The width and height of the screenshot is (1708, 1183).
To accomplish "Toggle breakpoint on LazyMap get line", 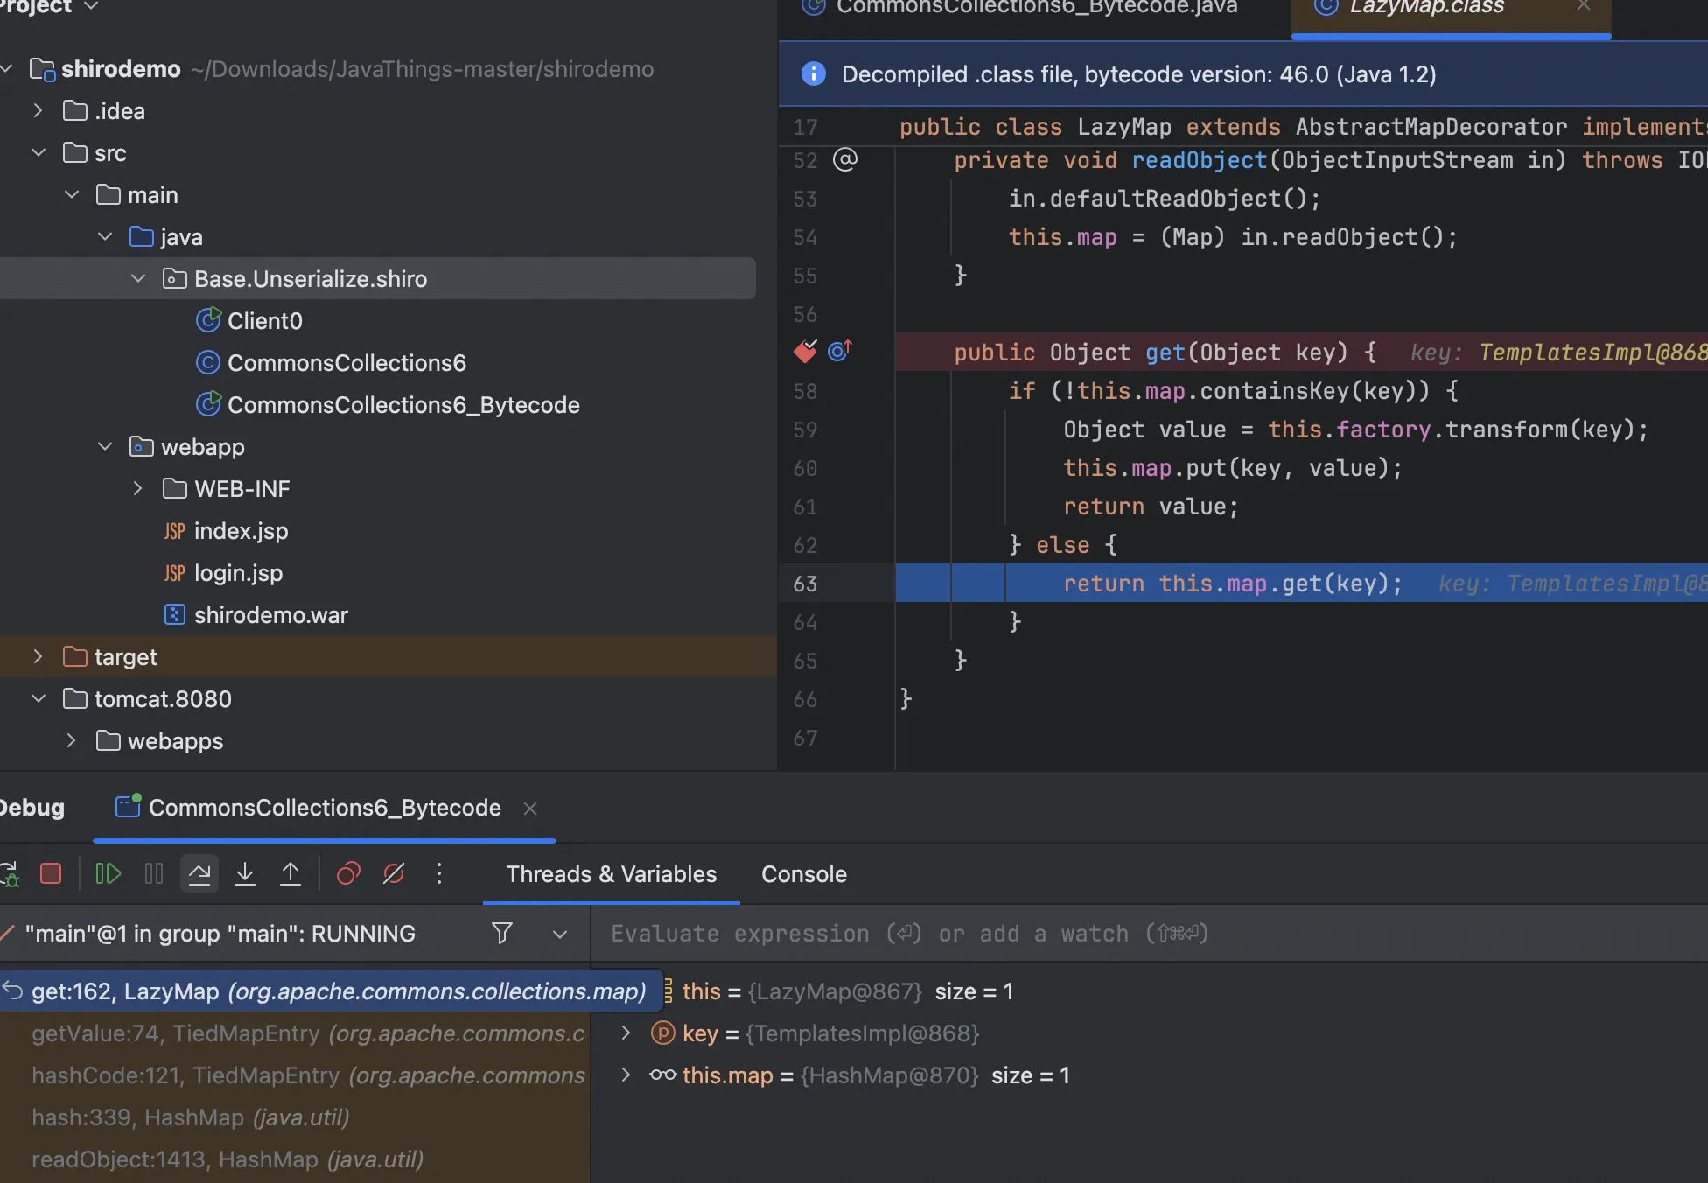I will point(805,352).
